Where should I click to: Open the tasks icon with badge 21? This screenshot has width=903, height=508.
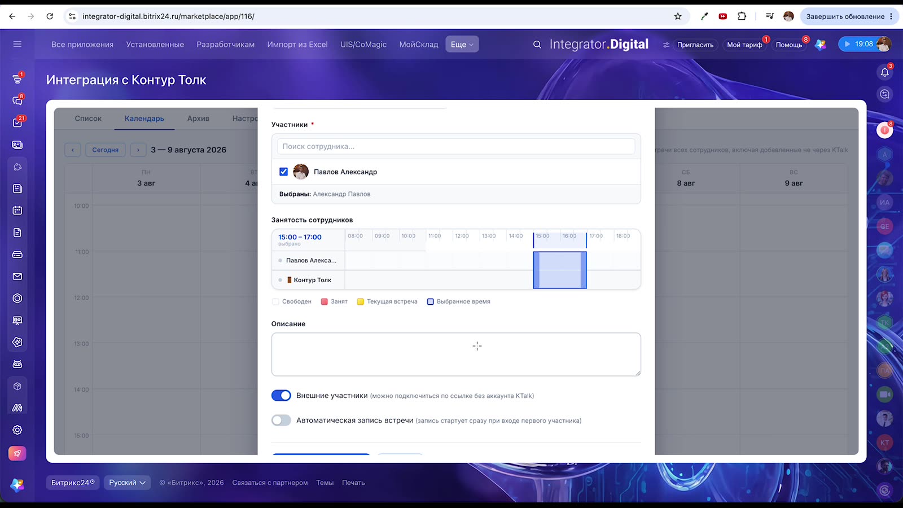pos(17,122)
